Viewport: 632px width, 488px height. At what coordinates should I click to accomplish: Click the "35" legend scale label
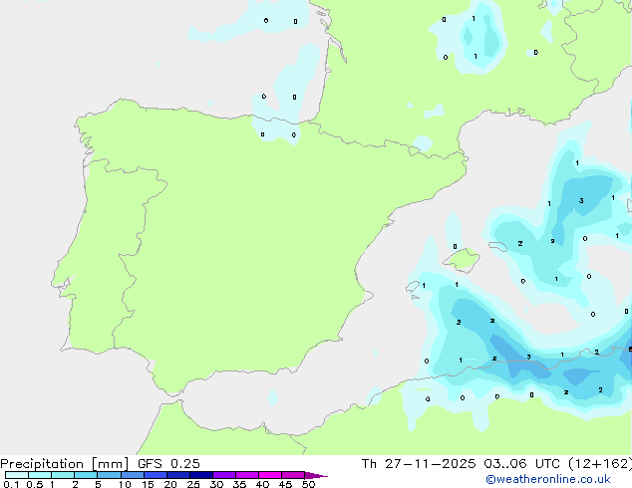coord(239,484)
